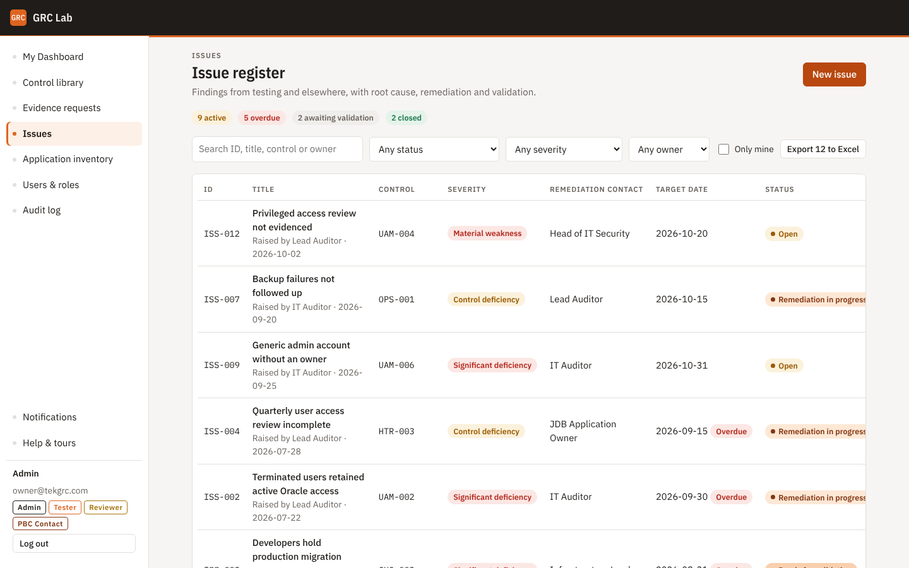
Task: Click the New issue button
Action: pos(834,74)
